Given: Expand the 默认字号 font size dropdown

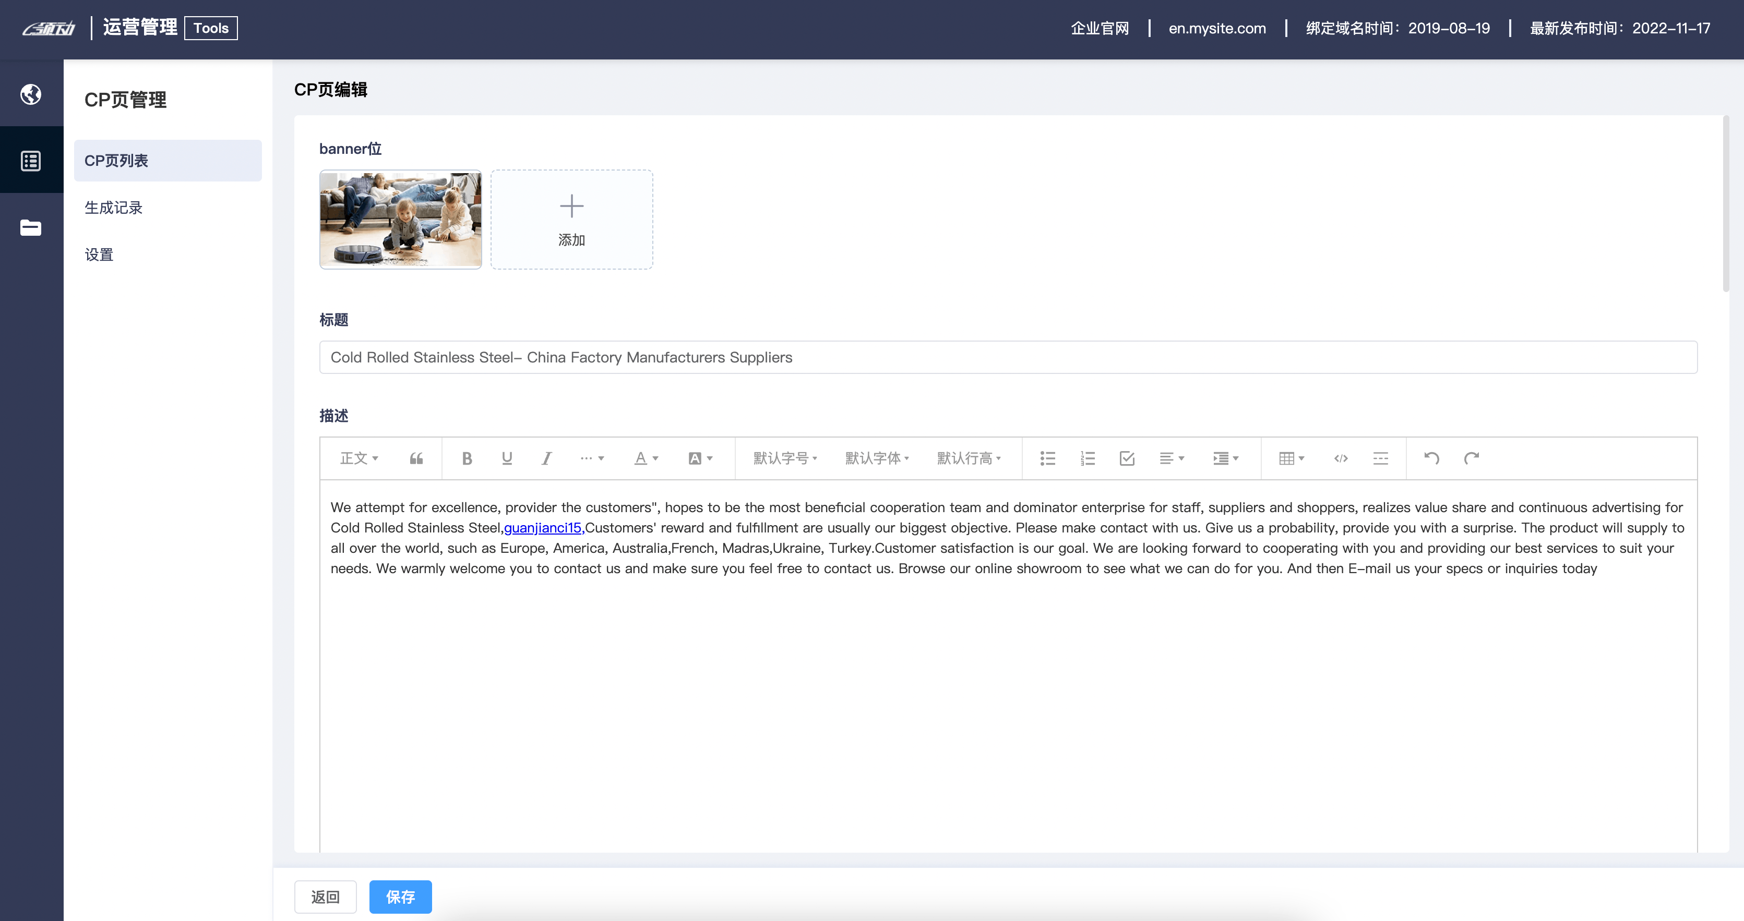Looking at the screenshot, I should (785, 458).
